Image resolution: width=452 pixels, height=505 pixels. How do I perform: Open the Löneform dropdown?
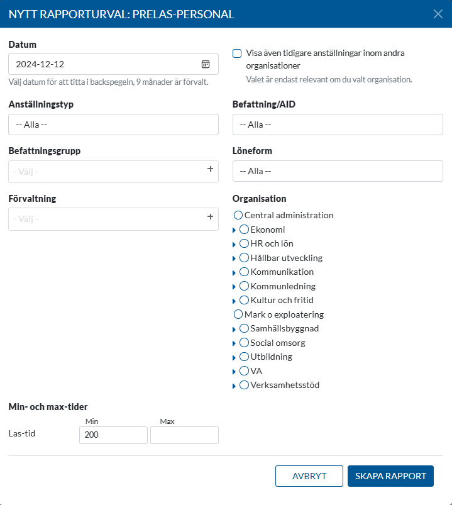coord(338,171)
